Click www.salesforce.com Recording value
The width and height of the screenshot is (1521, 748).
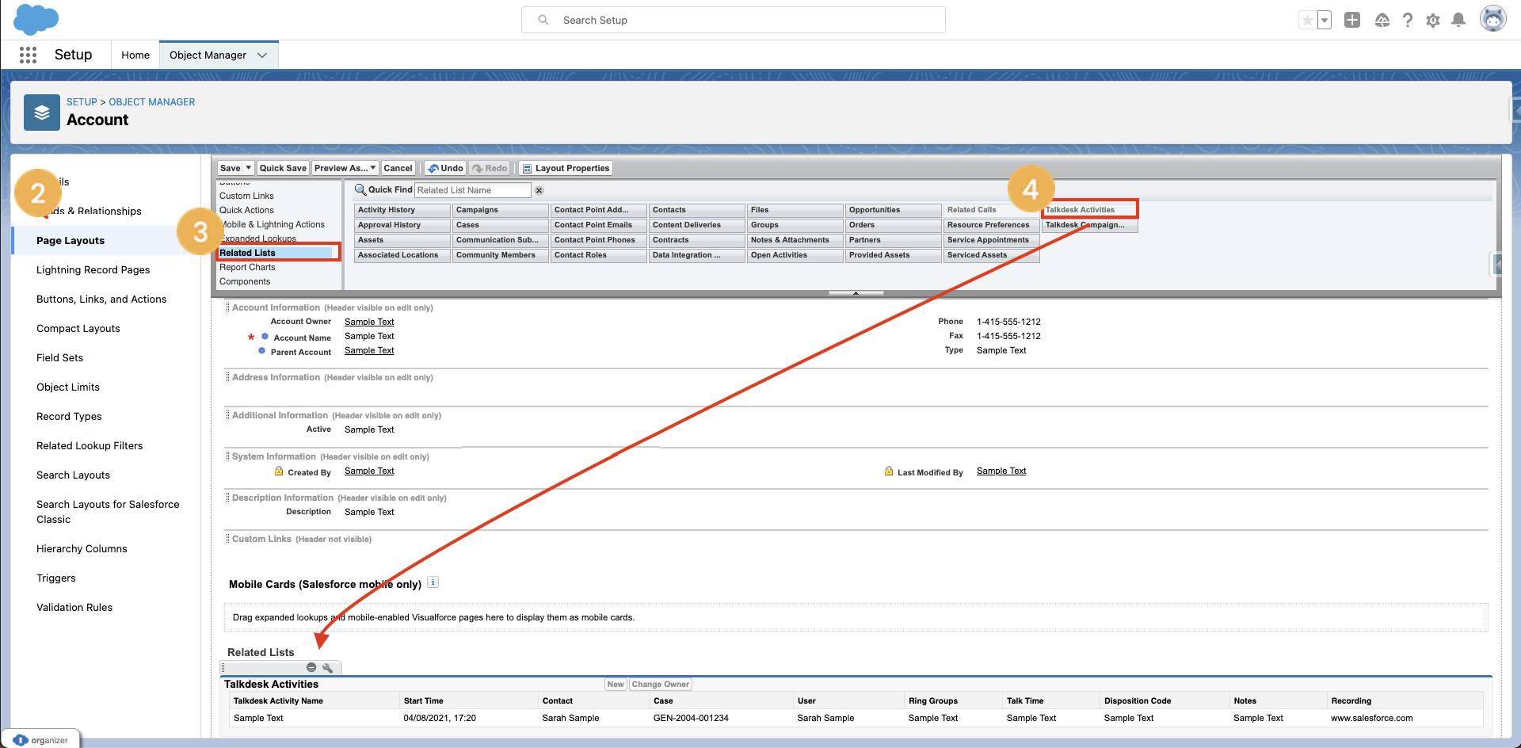(1372, 718)
